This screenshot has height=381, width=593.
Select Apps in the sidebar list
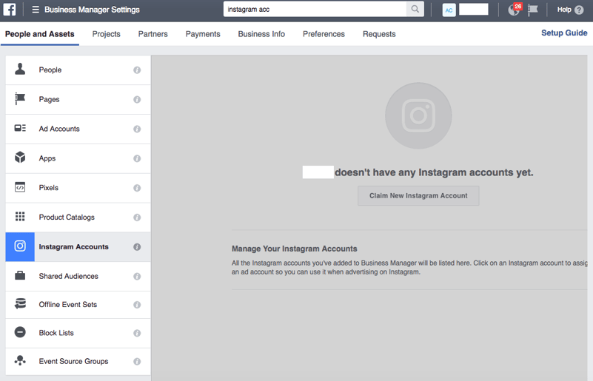coord(78,158)
